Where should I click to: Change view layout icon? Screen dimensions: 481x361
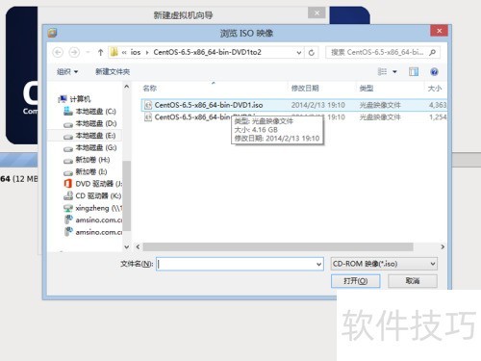(x=382, y=71)
